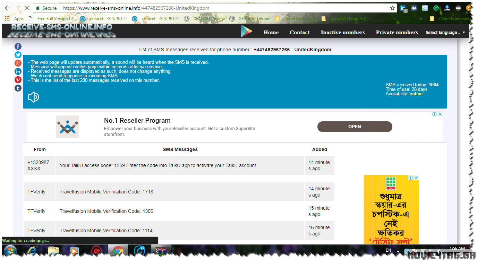The height and width of the screenshot is (260, 477).
Task: Open Other bookmarks folder
Action: (450, 19)
